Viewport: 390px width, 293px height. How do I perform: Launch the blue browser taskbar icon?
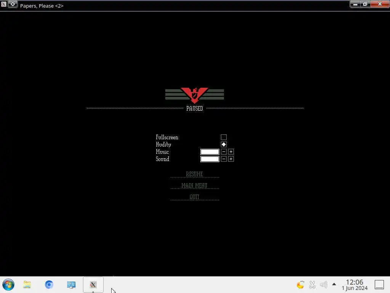[x=49, y=285]
